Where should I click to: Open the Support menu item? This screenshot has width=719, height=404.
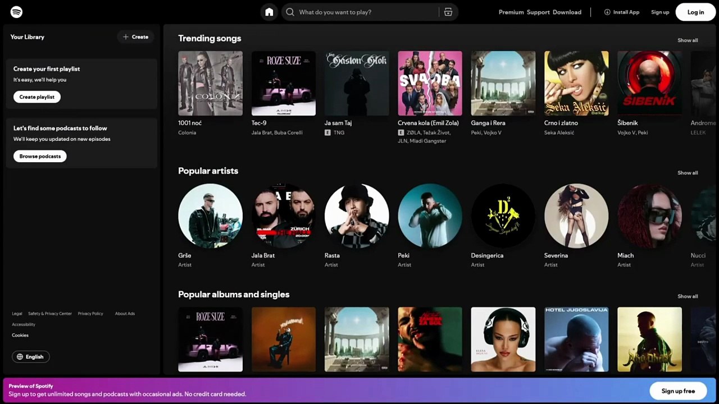[x=538, y=12]
